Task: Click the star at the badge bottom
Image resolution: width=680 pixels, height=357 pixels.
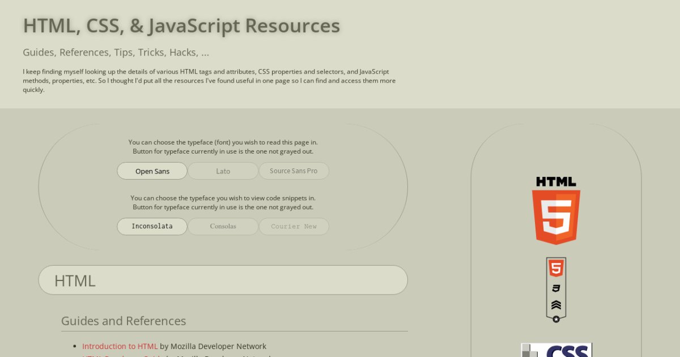Action: [x=556, y=319]
